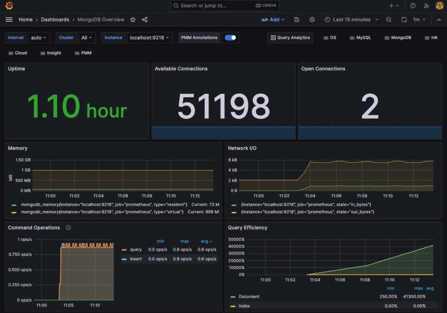The image size is (447, 313).
Task: Toggle in_bytes series in Network legend
Action: 306,204
